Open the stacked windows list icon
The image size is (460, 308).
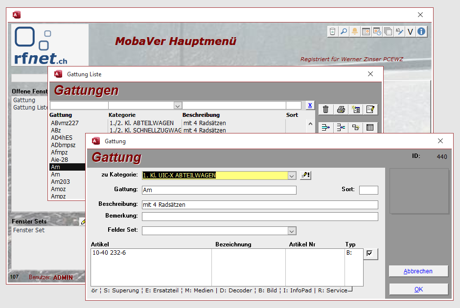[x=388, y=32]
